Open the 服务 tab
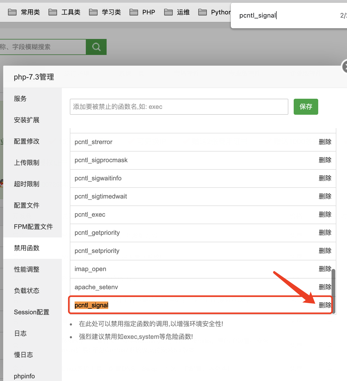The image size is (347, 381). 33,99
